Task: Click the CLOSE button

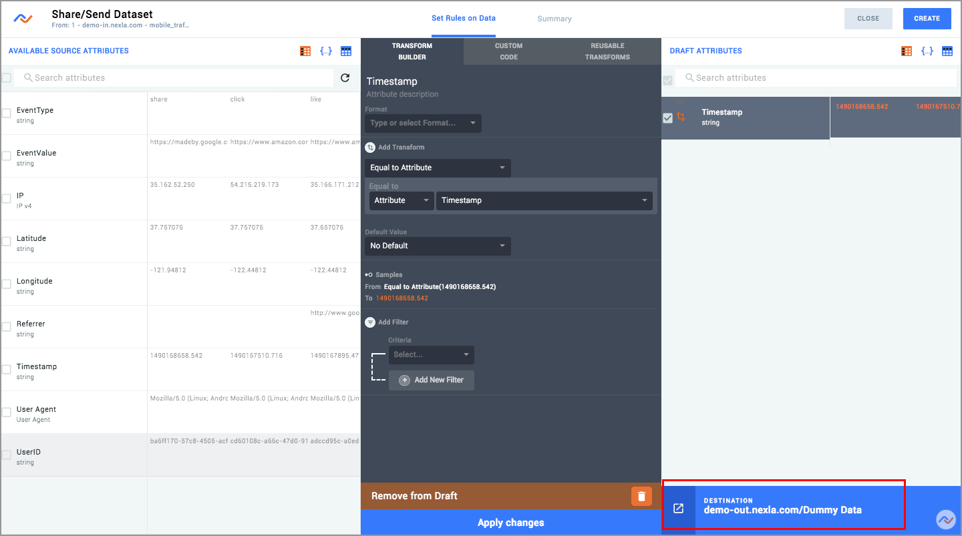Action: tap(868, 19)
